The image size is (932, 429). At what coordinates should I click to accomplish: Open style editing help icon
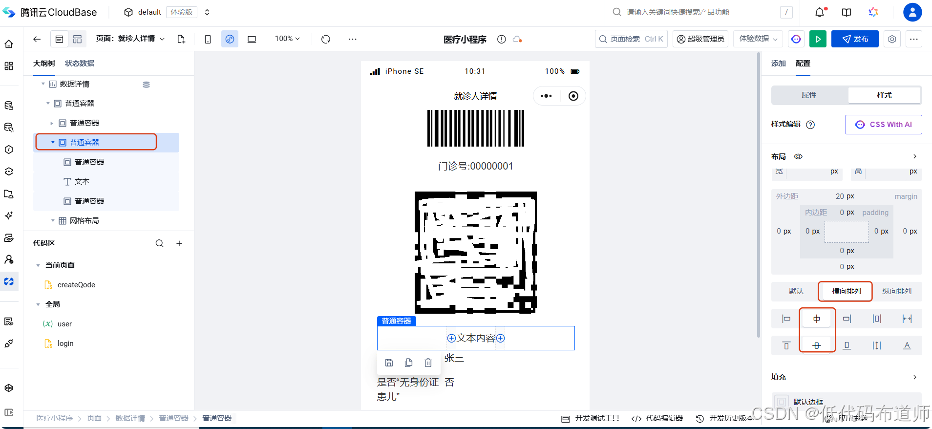810,125
